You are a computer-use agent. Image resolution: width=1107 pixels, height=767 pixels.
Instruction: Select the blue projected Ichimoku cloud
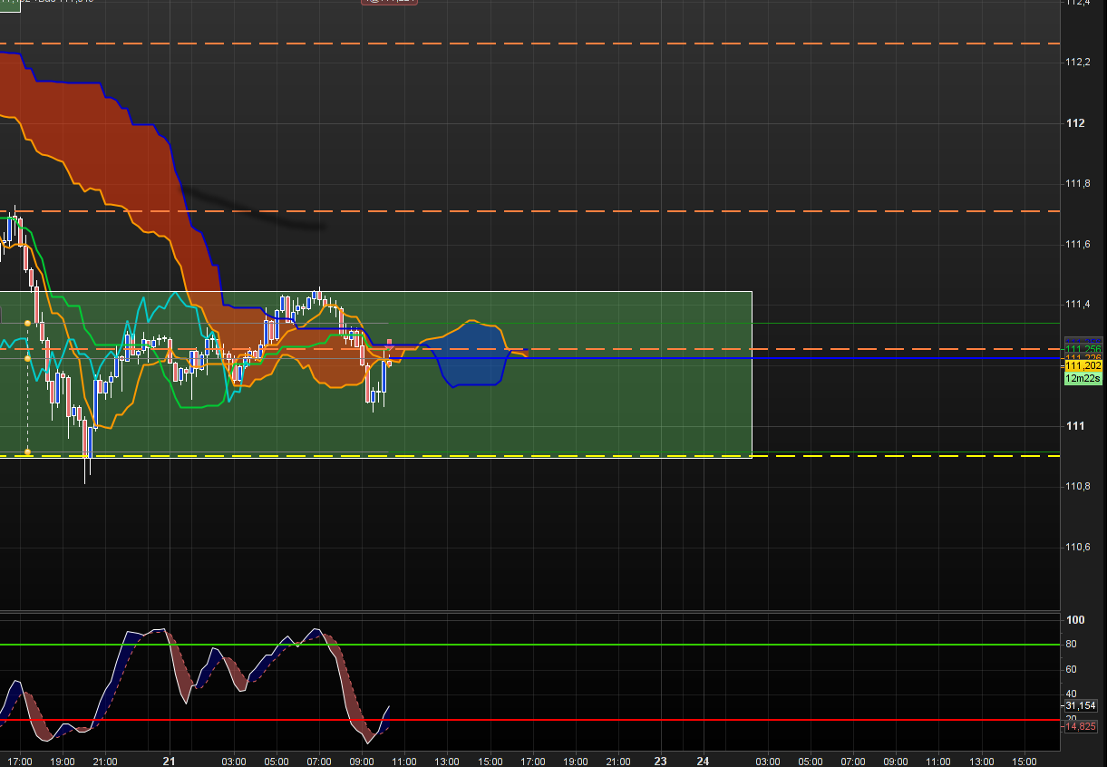471,354
